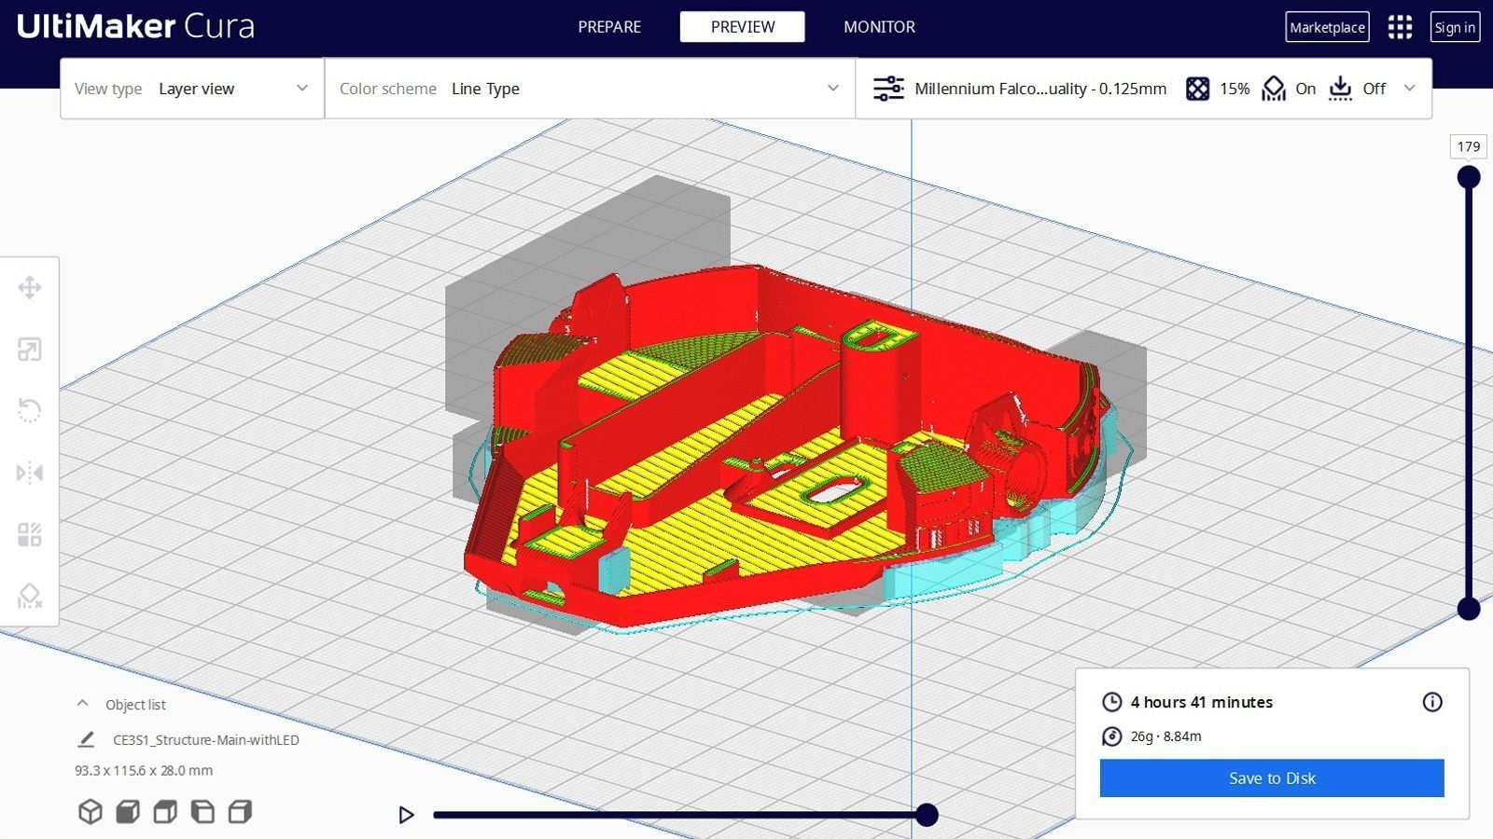
Task: Click the support On value
Action: coord(1305,89)
